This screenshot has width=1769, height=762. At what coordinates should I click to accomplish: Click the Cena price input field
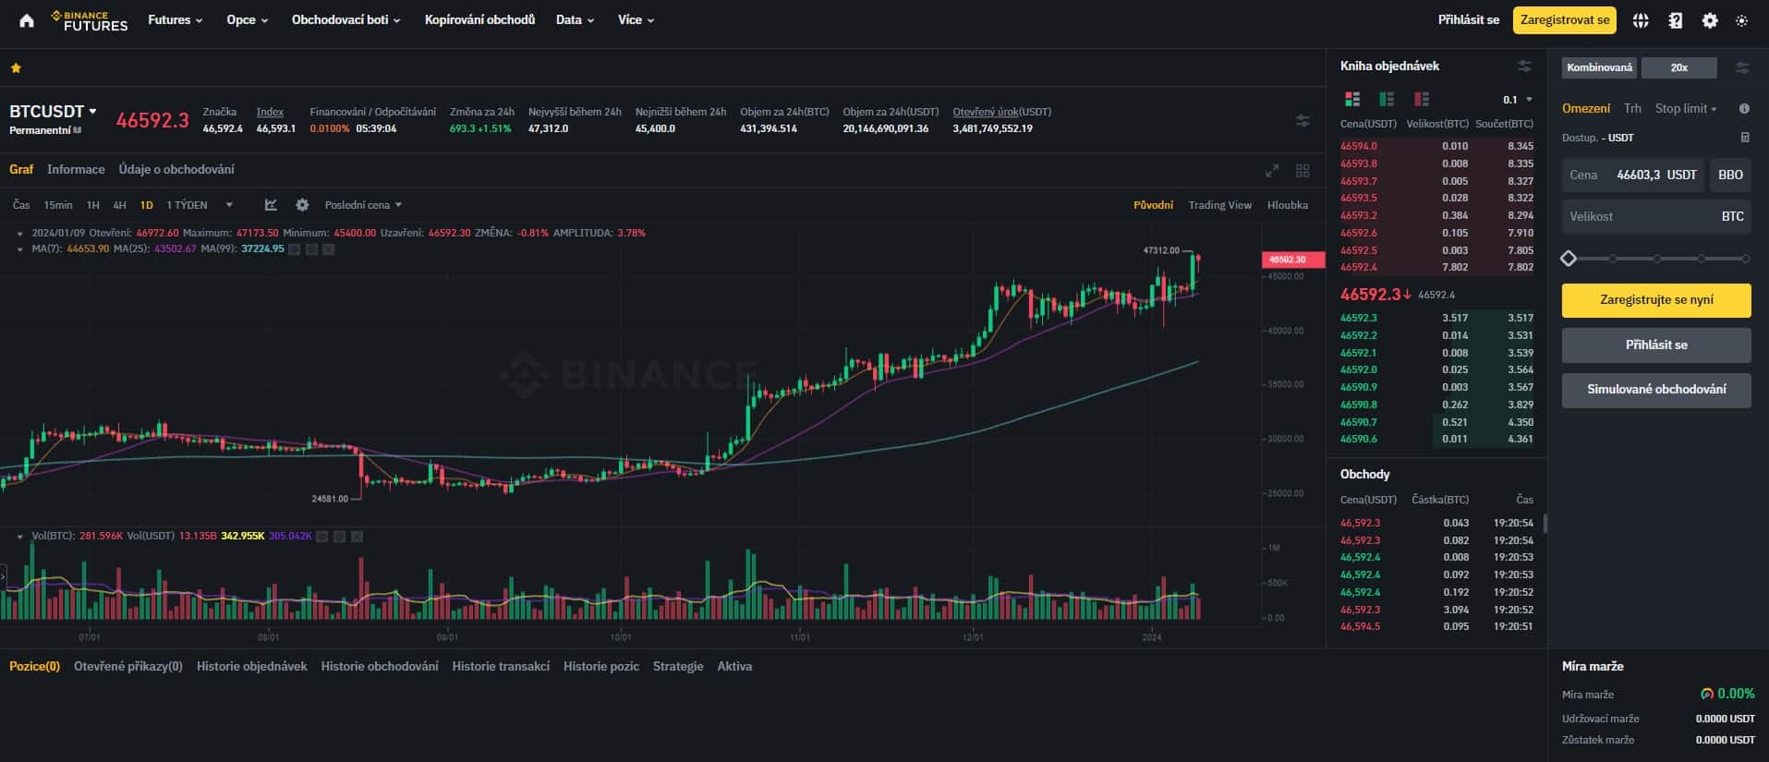click(1632, 175)
